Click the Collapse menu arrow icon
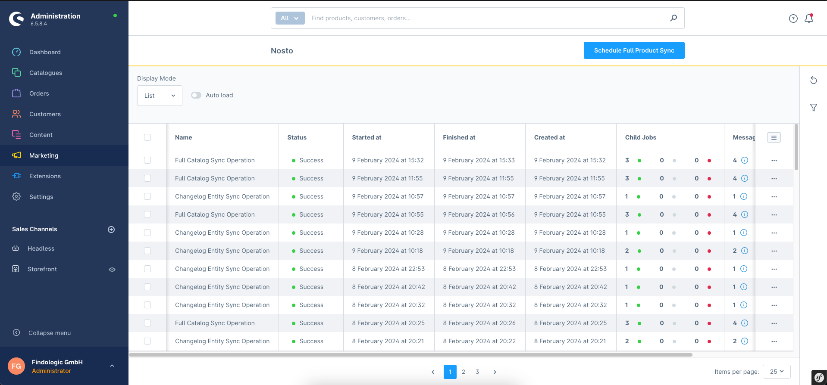 click(16, 333)
